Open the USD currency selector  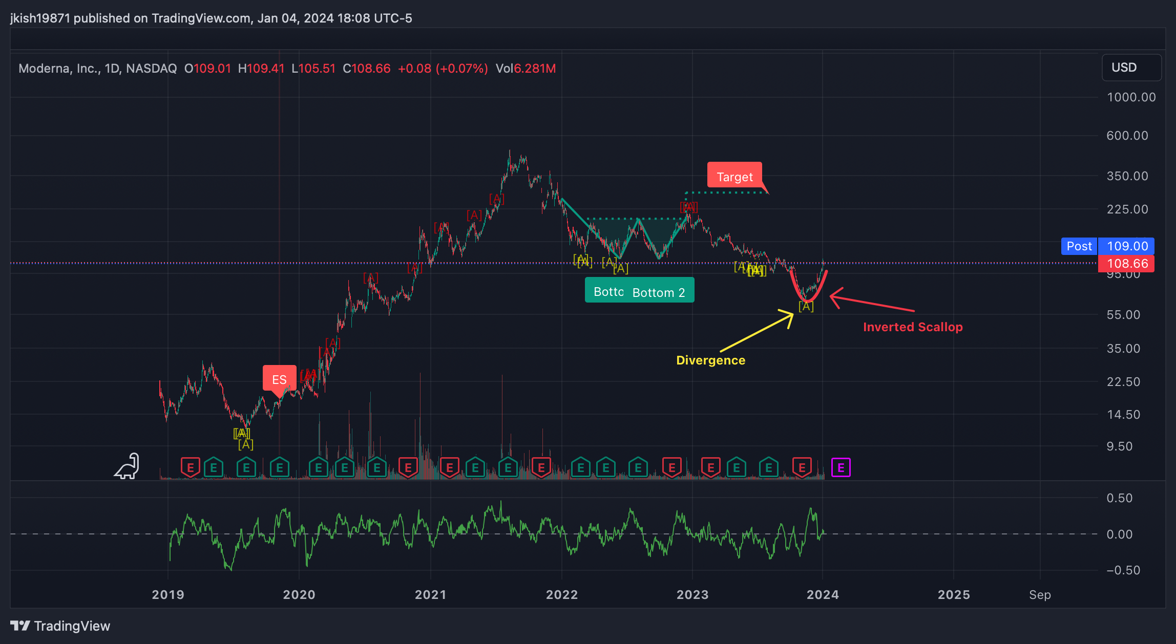1131,68
